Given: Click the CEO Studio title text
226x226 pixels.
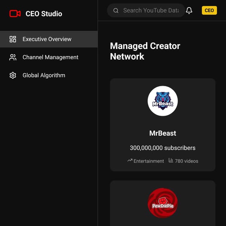Looking at the screenshot, I should tap(44, 14).
